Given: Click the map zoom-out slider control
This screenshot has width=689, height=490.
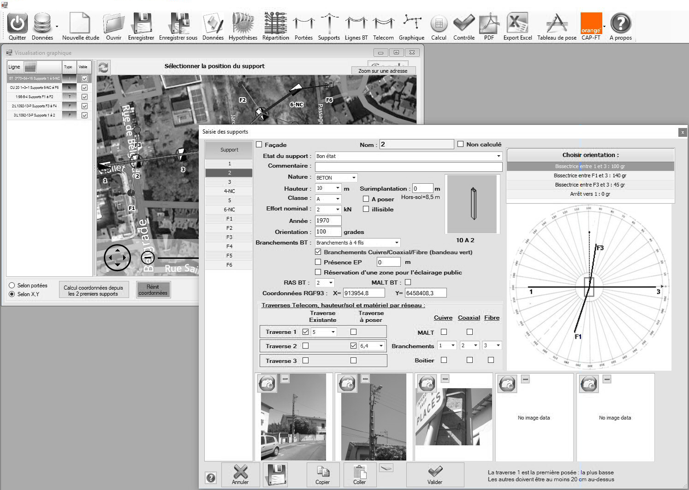Looking at the screenshot, I should (x=148, y=258).
